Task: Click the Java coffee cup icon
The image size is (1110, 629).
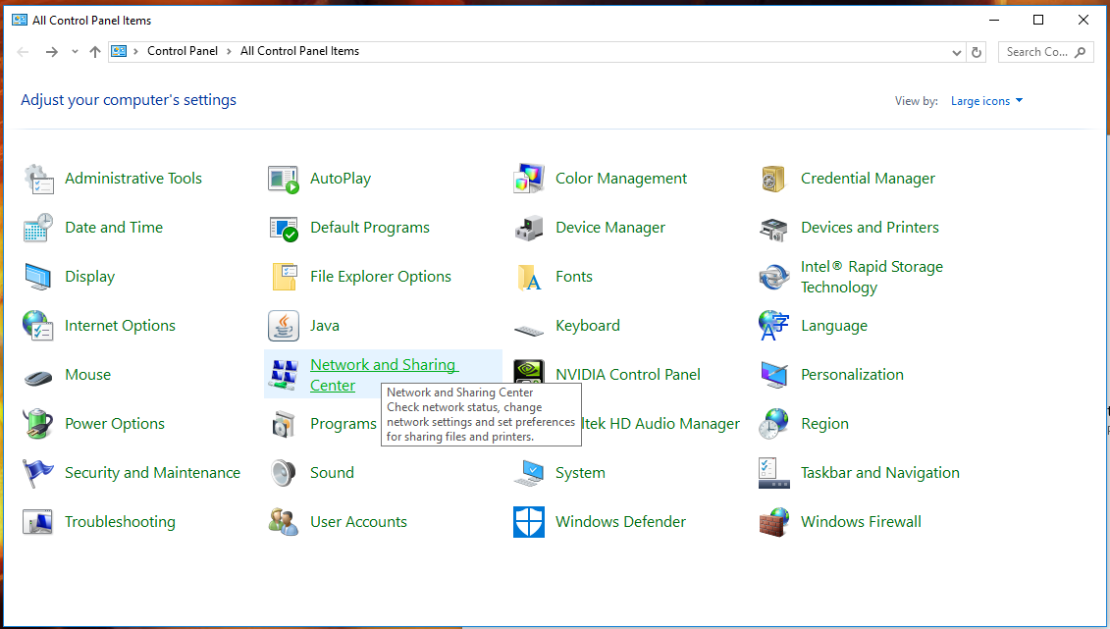Action: pyautogui.click(x=284, y=326)
